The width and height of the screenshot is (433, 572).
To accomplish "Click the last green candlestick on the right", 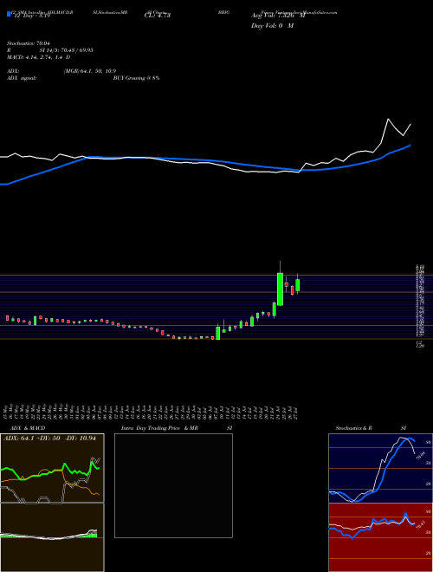I will pyautogui.click(x=298, y=285).
